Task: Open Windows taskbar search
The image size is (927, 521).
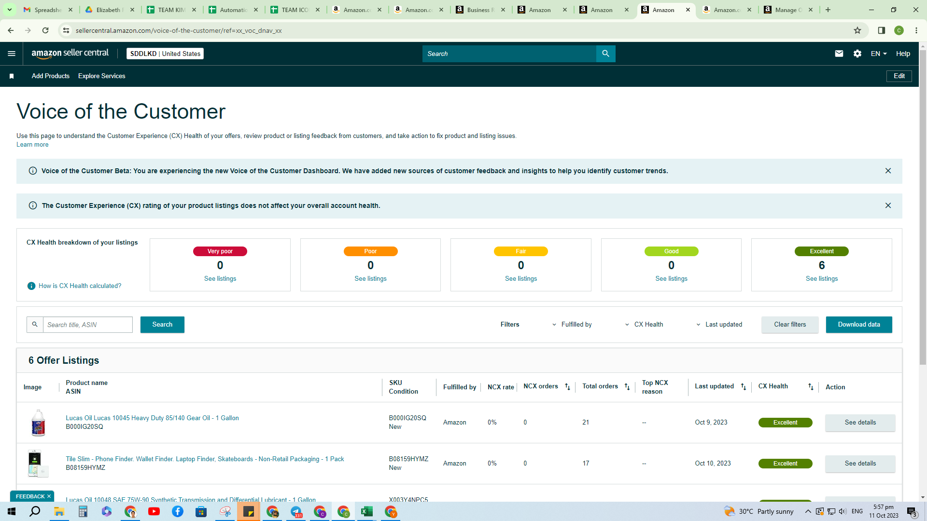Action: tap(35, 511)
